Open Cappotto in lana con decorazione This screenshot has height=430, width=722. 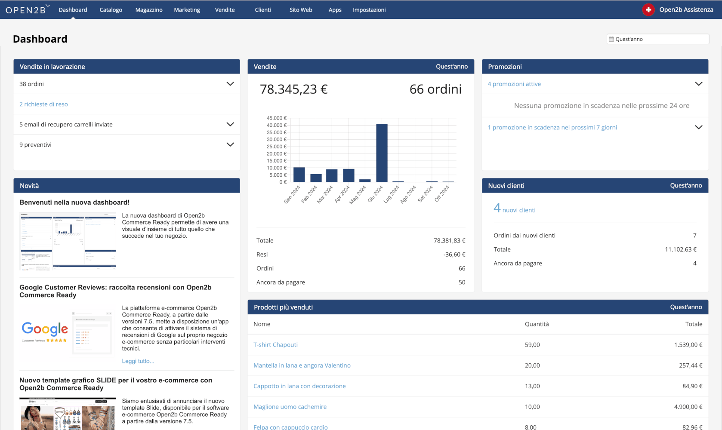[299, 386]
